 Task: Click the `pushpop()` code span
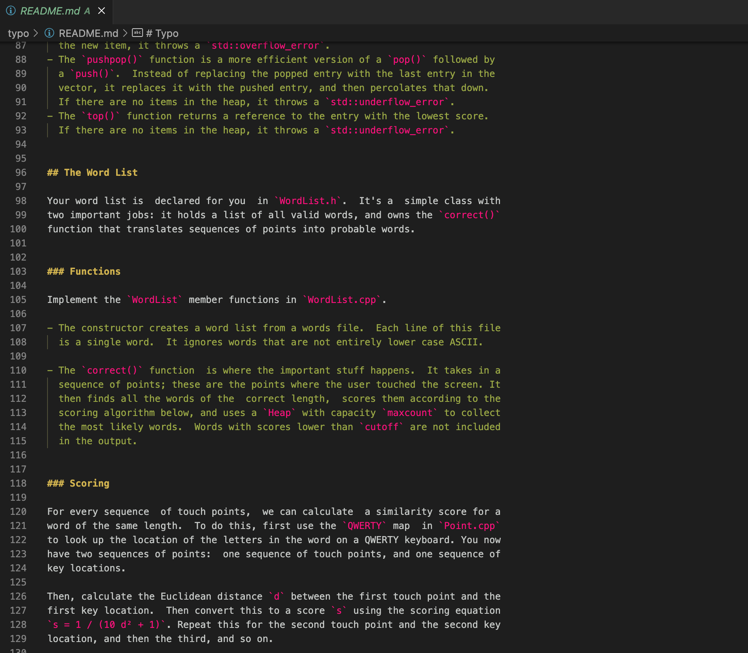(x=112, y=60)
